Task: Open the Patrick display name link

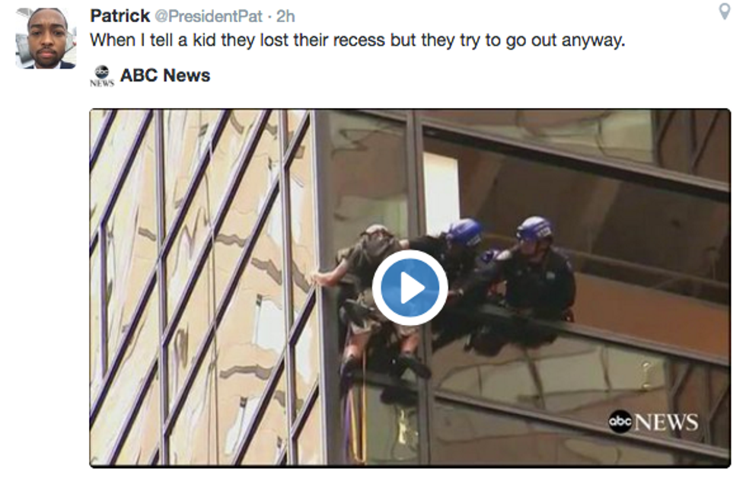Action: coord(120,16)
